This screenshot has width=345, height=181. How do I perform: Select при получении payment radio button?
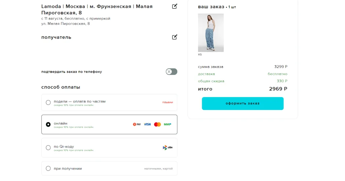click(x=48, y=169)
